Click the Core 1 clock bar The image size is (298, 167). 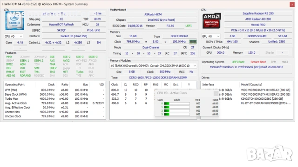point(177,107)
